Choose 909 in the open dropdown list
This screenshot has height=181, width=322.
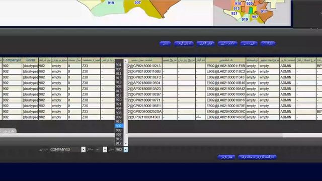[x=119, y=117]
